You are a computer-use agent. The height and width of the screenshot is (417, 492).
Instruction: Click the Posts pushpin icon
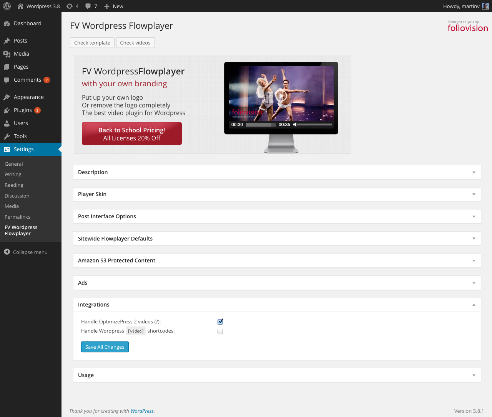point(7,41)
